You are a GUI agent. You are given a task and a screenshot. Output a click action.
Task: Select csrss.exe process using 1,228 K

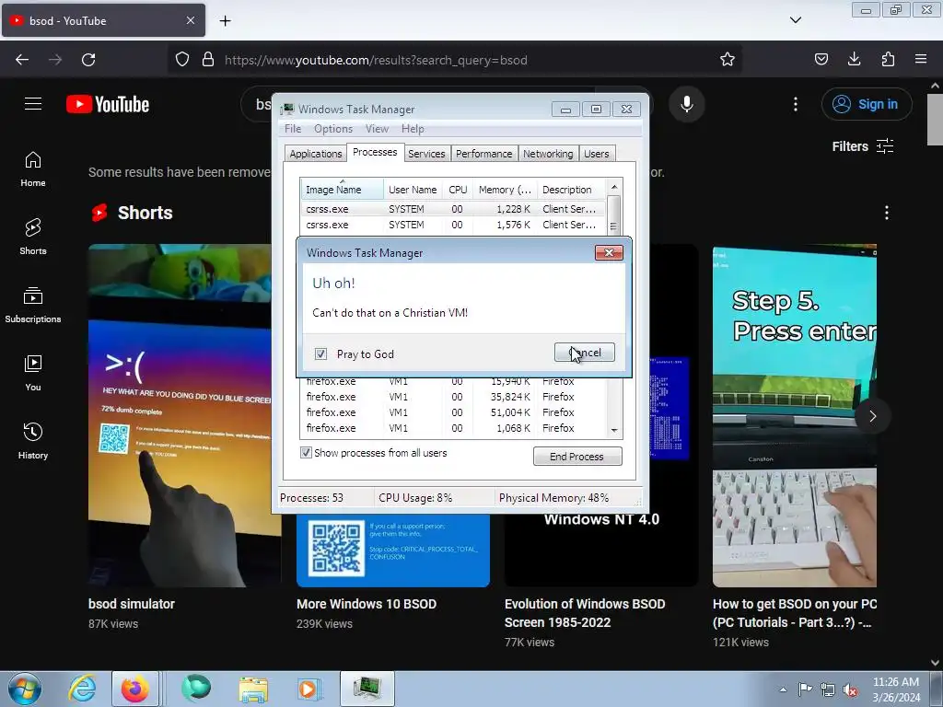pyautogui.click(x=453, y=209)
